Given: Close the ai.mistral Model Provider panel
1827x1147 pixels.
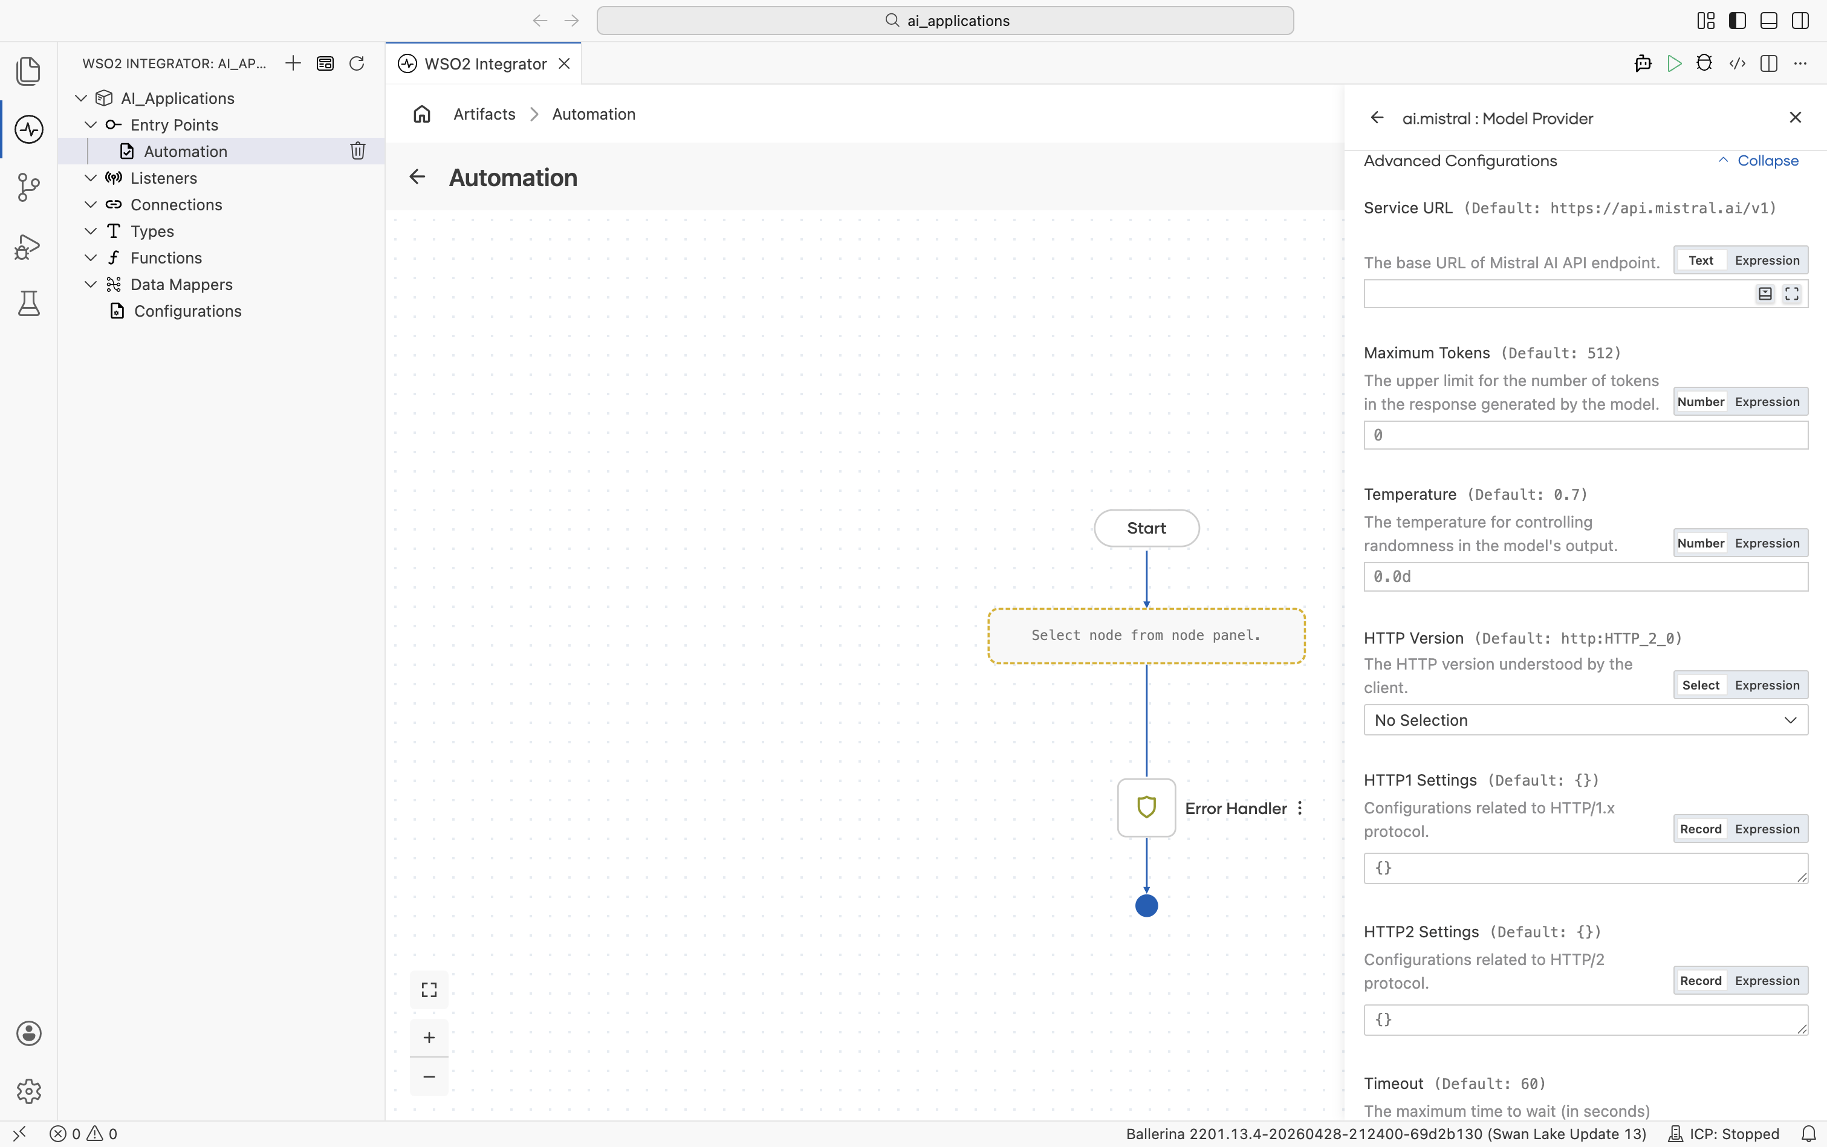Looking at the screenshot, I should tap(1795, 118).
